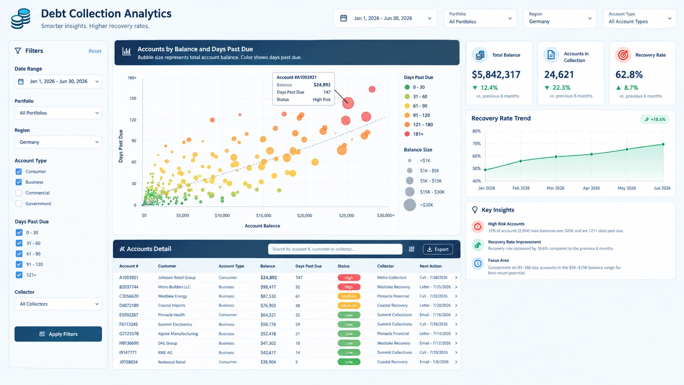Open the top Region Germany dropdown
This screenshot has height=385, width=684.
point(560,18)
